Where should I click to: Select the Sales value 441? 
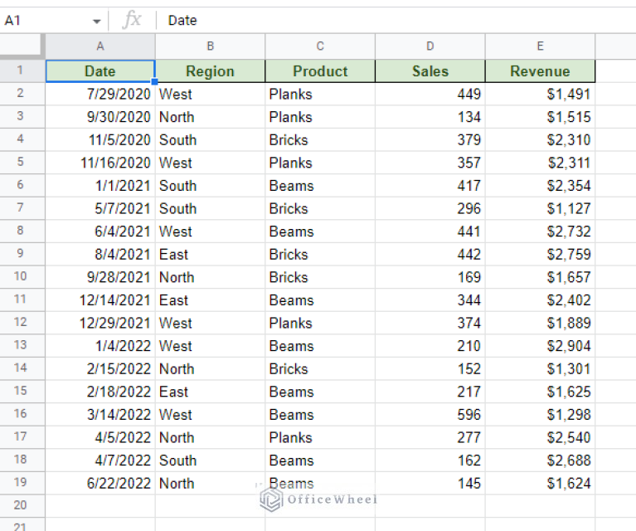(x=430, y=231)
